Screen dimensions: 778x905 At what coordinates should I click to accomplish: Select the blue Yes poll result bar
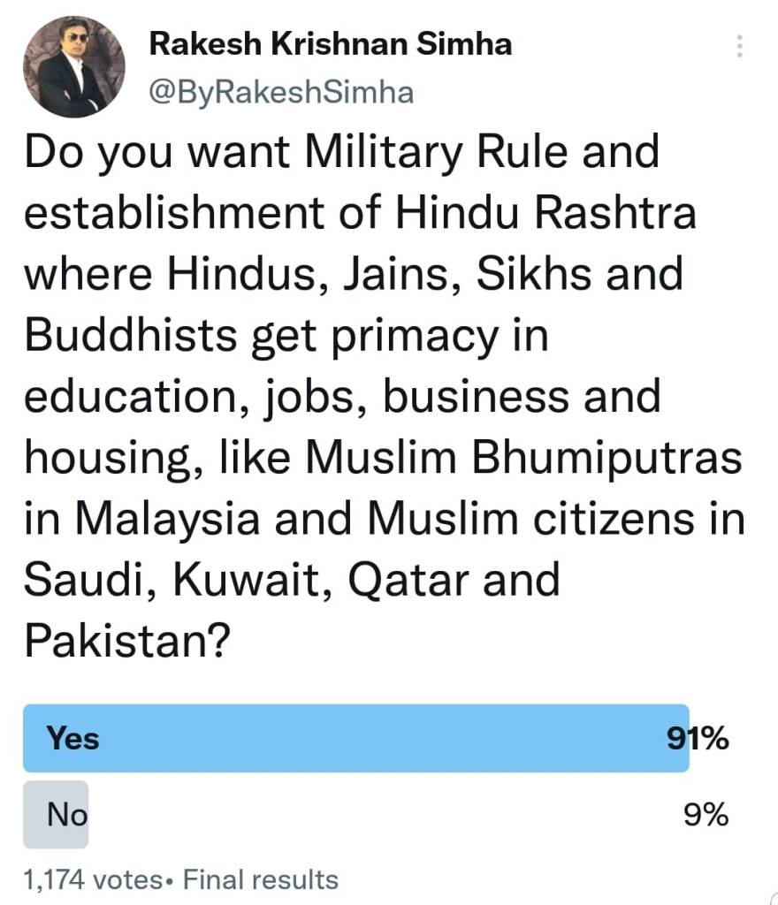click(354, 738)
